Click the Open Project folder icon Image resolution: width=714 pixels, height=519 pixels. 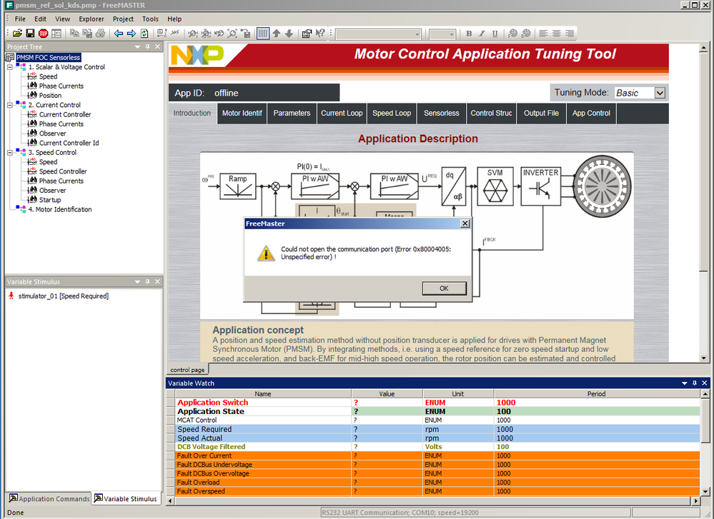coord(17,34)
